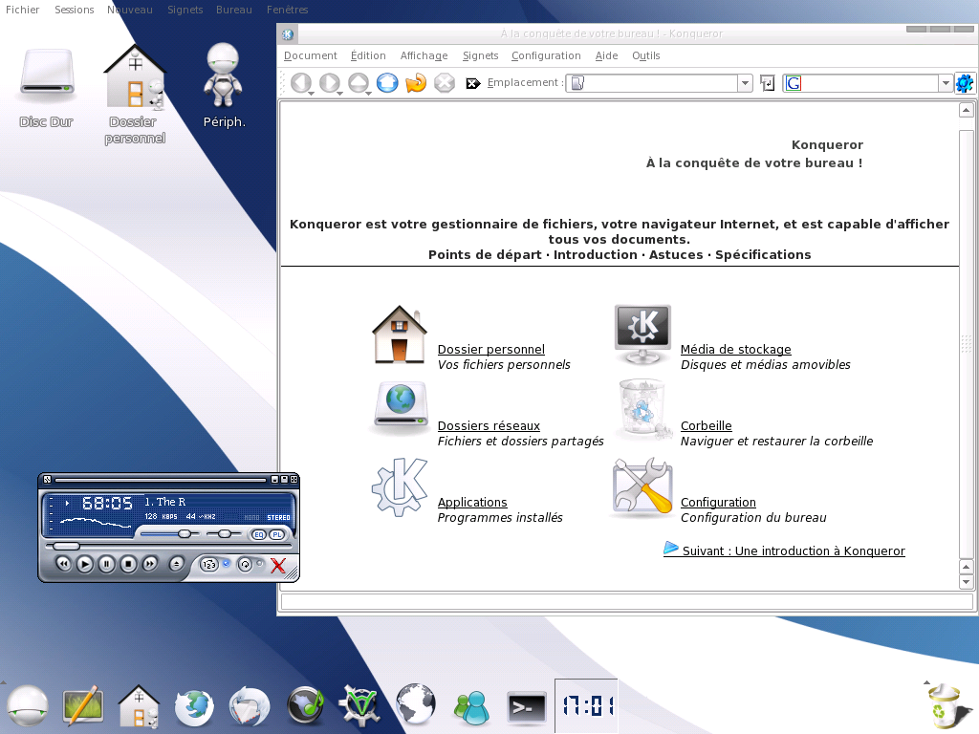Screen dimensions: 979x734
Task: Launch the music player icon in the dock
Action: pos(305,705)
